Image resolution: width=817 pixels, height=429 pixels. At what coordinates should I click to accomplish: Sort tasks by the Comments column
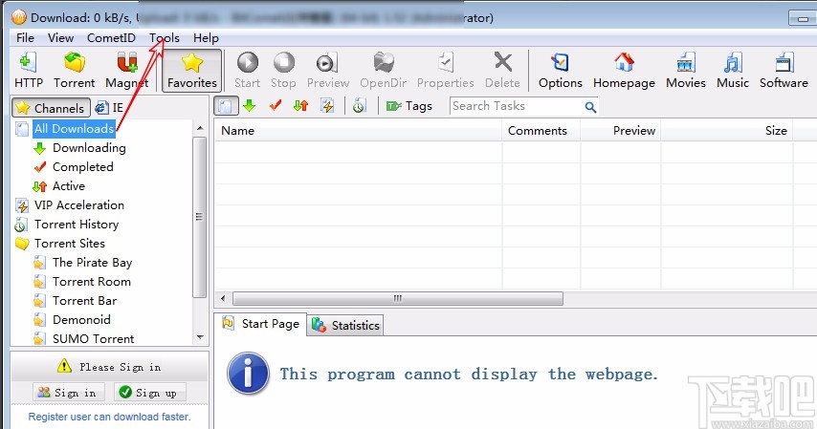[x=541, y=131]
